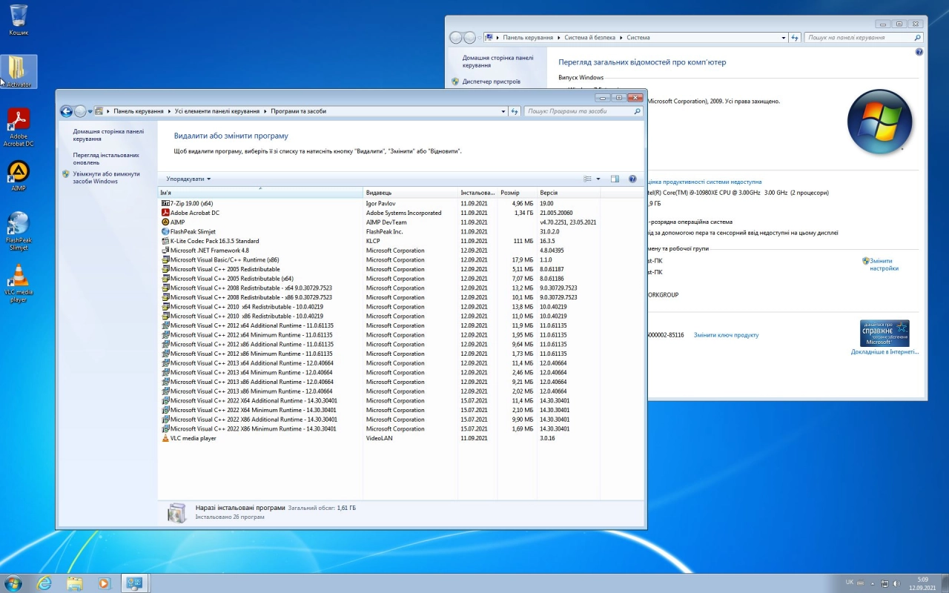949x593 pixels.
Task: Go back in the Programs and Features window
Action: coord(66,111)
